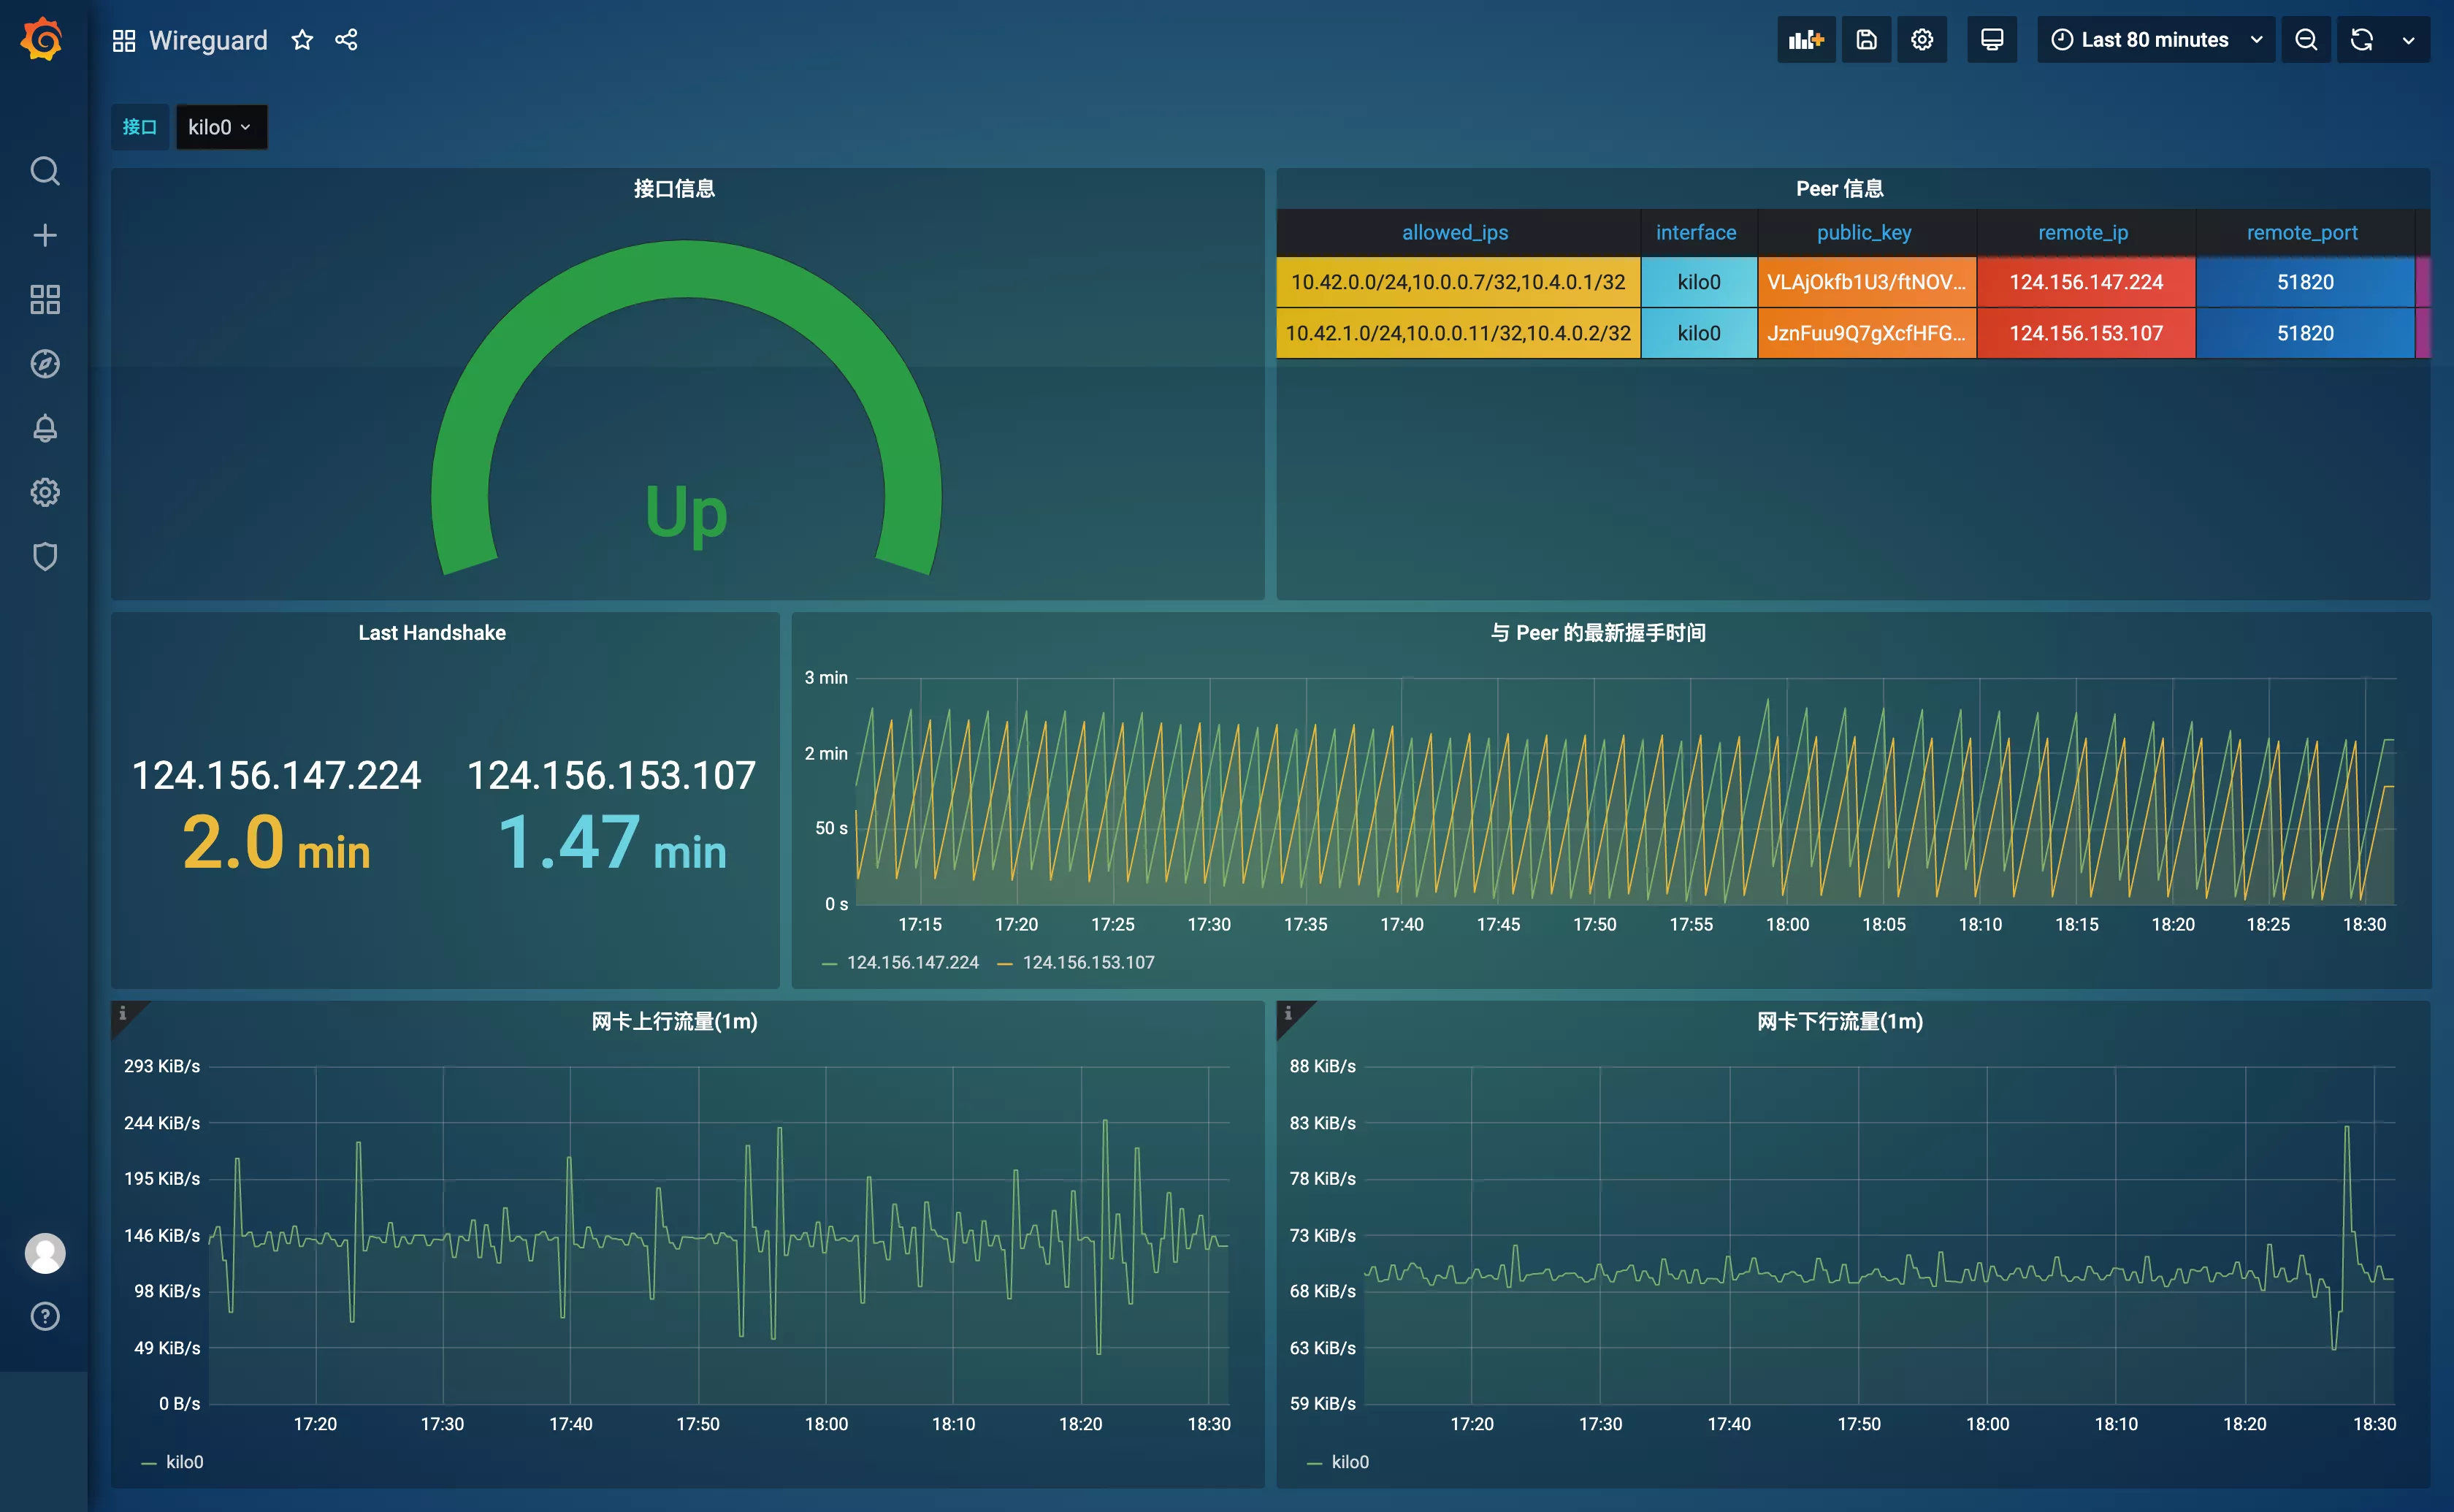Open 网卡上行流量(1m) panel title menu

tap(675, 1021)
